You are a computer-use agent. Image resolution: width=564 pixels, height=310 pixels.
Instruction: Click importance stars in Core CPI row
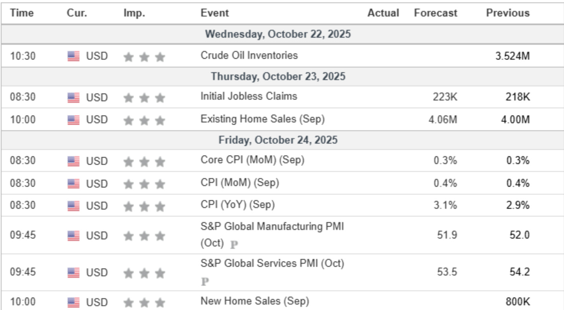click(144, 161)
